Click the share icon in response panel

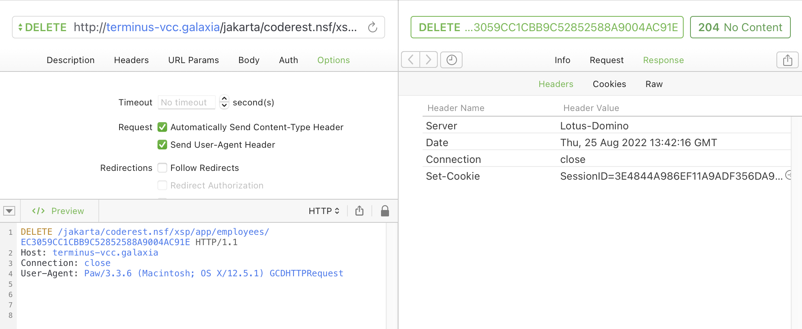click(x=787, y=60)
